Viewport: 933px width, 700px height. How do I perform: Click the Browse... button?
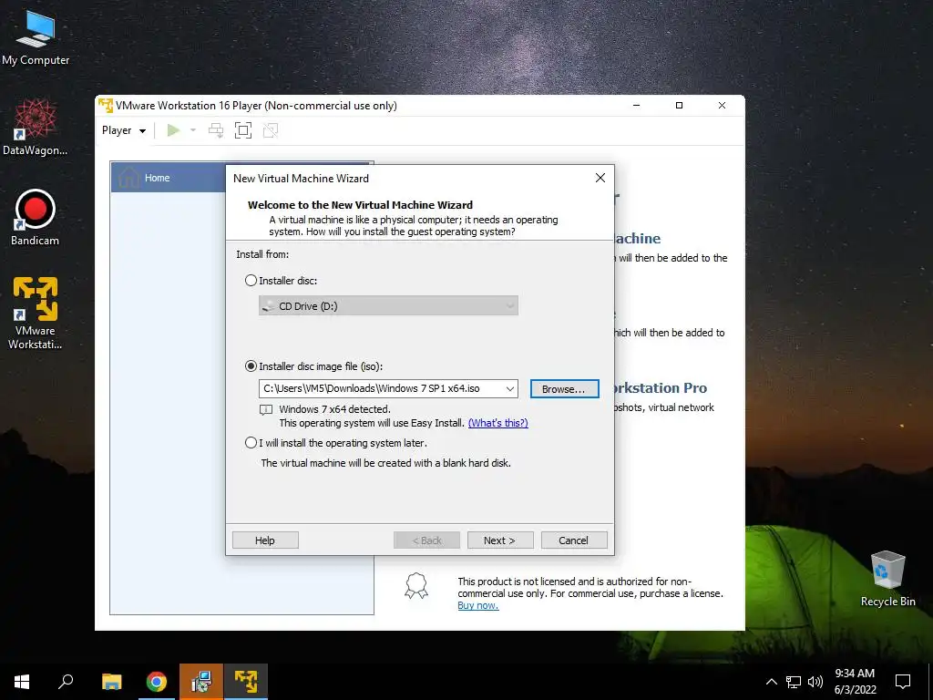pos(564,388)
